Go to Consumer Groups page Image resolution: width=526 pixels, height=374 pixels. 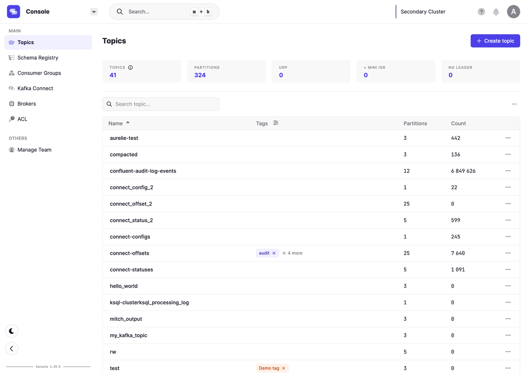pyautogui.click(x=39, y=73)
